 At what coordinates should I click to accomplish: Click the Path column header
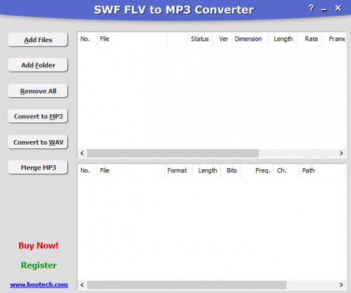tap(322, 171)
